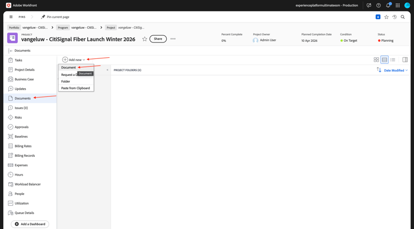Open the main hamburger menu
This screenshot has width=414, height=229.
pos(11,17)
